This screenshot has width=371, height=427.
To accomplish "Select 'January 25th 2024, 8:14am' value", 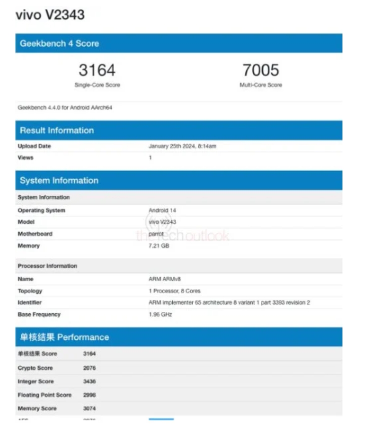I will (x=183, y=146).
